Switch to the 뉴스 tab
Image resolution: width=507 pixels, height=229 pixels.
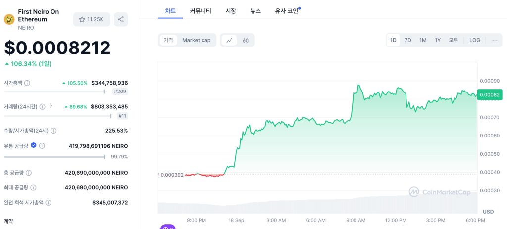click(x=255, y=10)
